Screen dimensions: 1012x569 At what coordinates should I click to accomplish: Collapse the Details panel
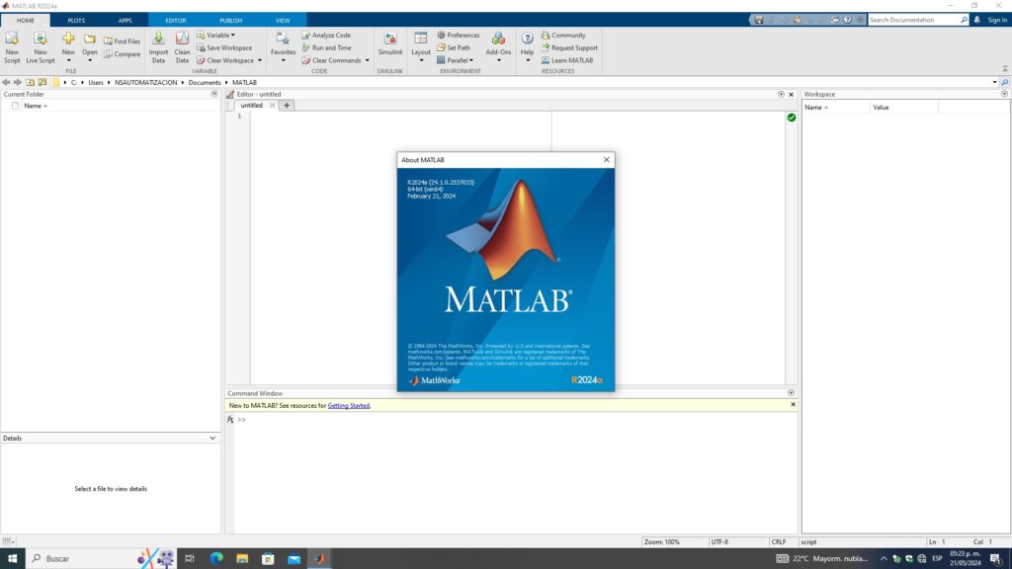[212, 438]
